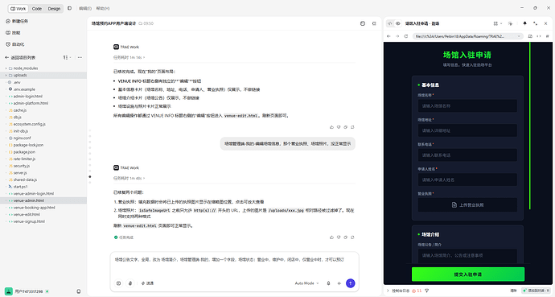Copy the second TRAE response
Screen dimensions: 555x297
click(345, 237)
